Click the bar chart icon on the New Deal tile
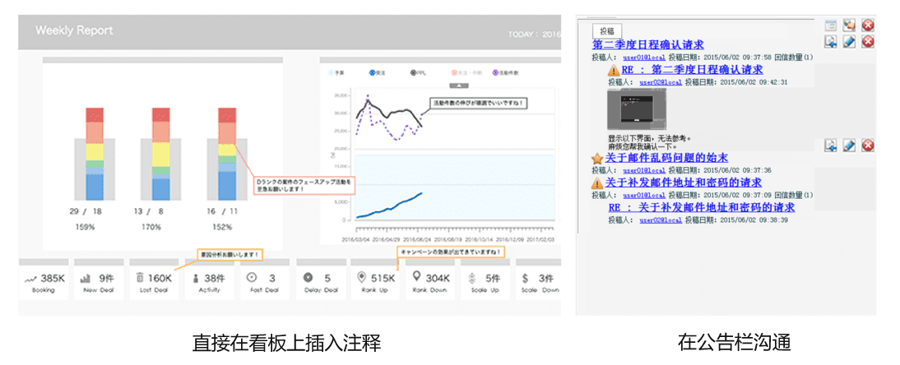 86,279
